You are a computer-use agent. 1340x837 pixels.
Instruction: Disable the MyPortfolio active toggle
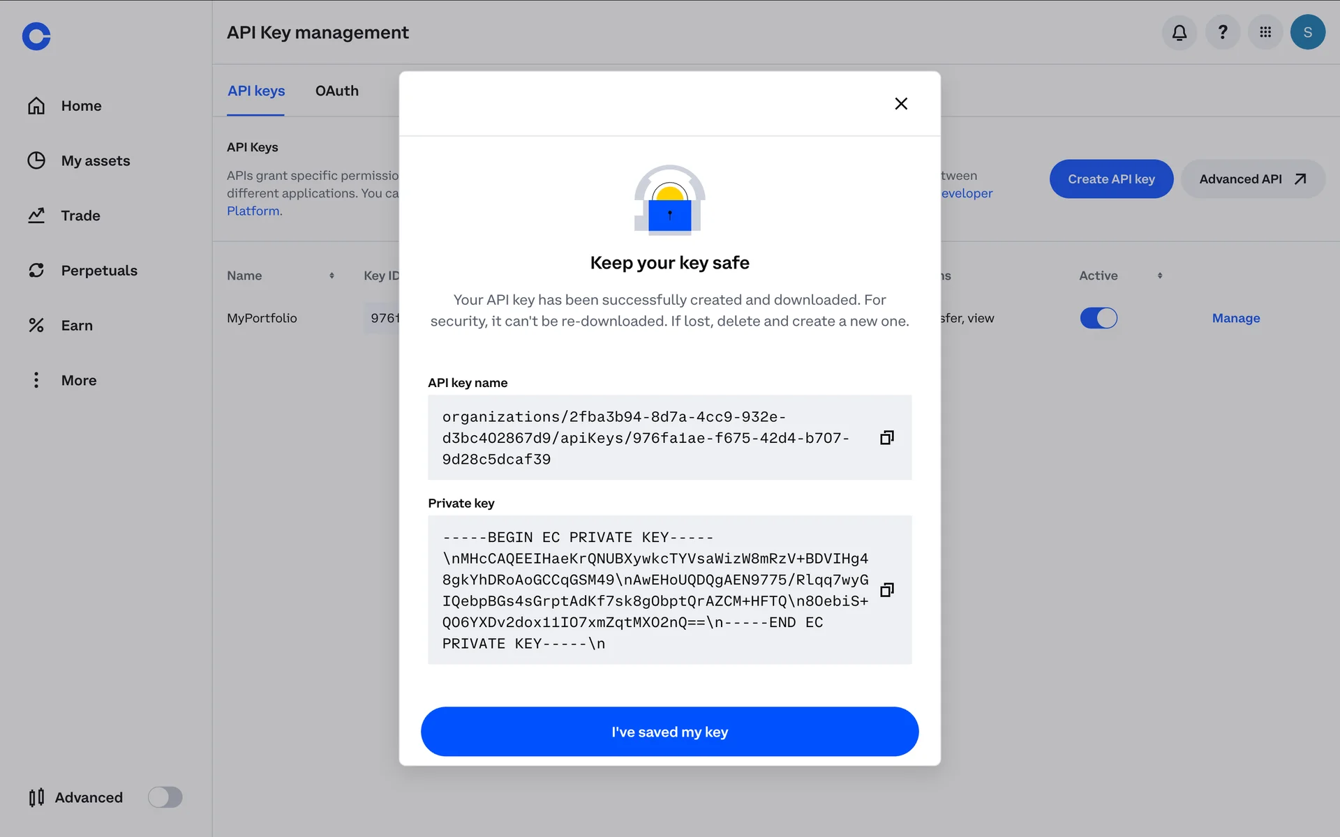pyautogui.click(x=1099, y=318)
